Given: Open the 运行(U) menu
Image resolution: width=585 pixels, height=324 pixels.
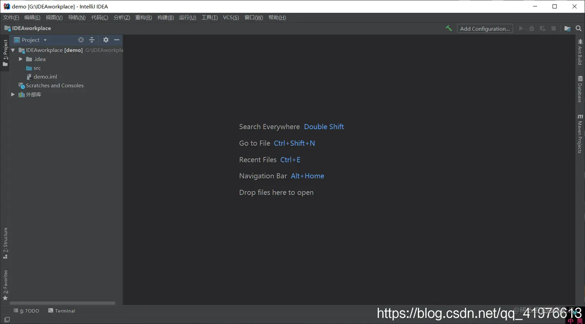Looking at the screenshot, I should pos(187,17).
